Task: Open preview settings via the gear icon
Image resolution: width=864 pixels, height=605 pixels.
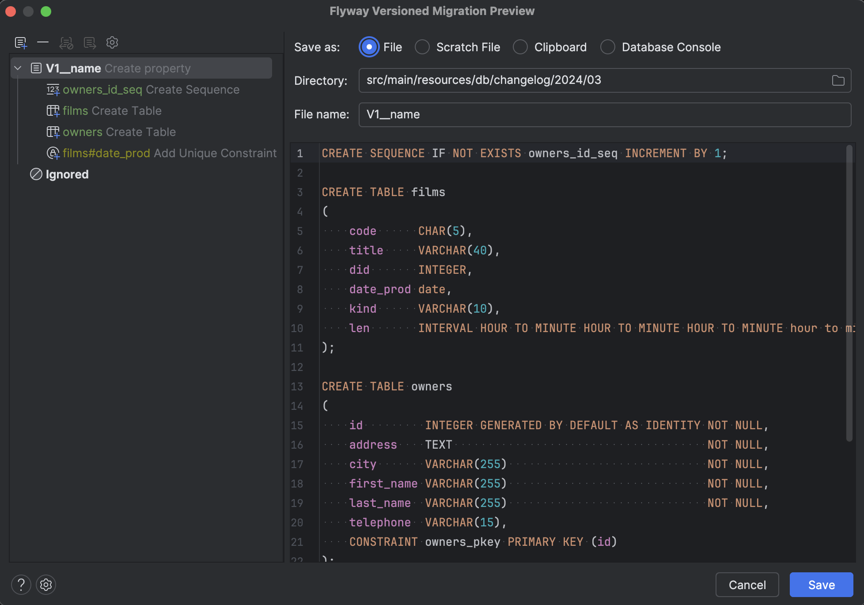Action: (112, 42)
